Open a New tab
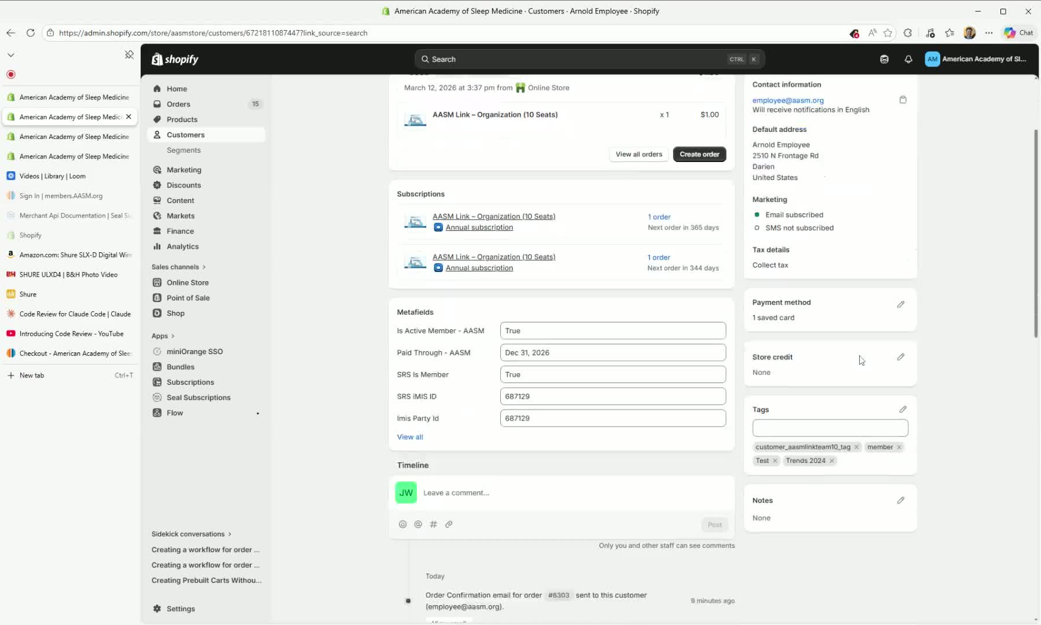1041x625 pixels. coord(69,376)
